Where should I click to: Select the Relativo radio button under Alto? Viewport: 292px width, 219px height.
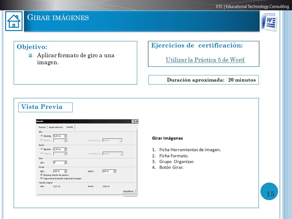click(x=42, y=140)
